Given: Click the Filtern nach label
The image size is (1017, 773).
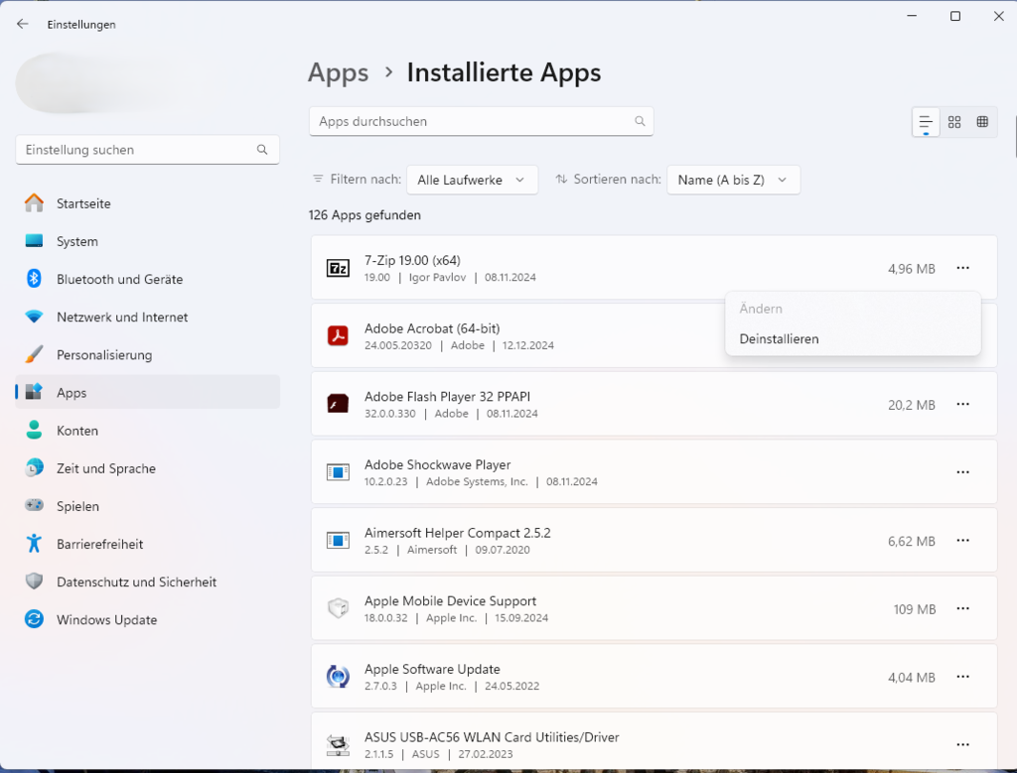Looking at the screenshot, I should (365, 180).
